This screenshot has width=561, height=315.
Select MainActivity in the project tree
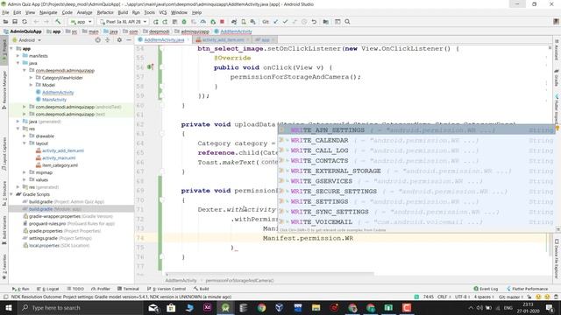point(54,100)
